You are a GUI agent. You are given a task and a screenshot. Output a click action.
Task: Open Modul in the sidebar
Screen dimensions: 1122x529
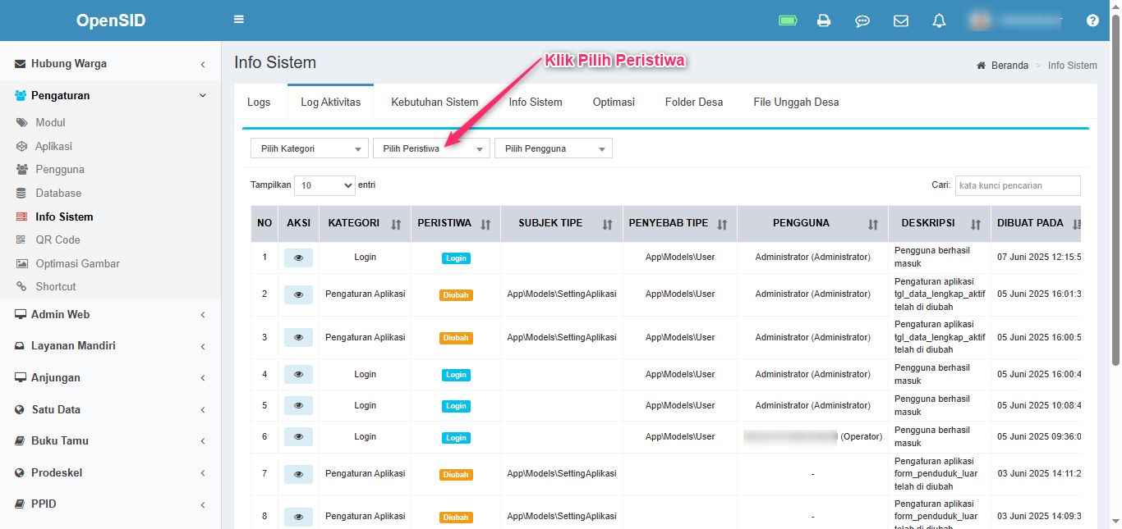tap(50, 123)
